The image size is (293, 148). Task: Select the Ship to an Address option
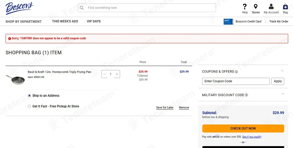coord(29,96)
